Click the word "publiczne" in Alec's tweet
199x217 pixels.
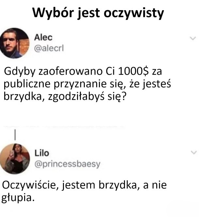pyautogui.click(x=27, y=84)
